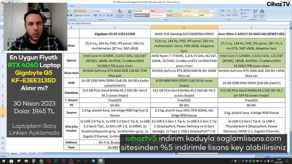
Task: Open Google Chrome from the taskbar
Action: [x=41, y=161]
